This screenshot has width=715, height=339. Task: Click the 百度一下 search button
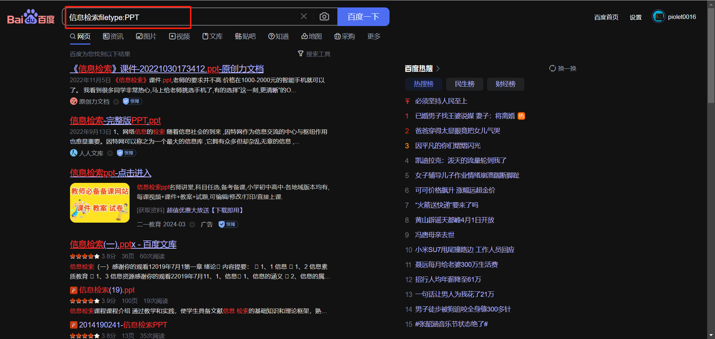[x=363, y=17]
